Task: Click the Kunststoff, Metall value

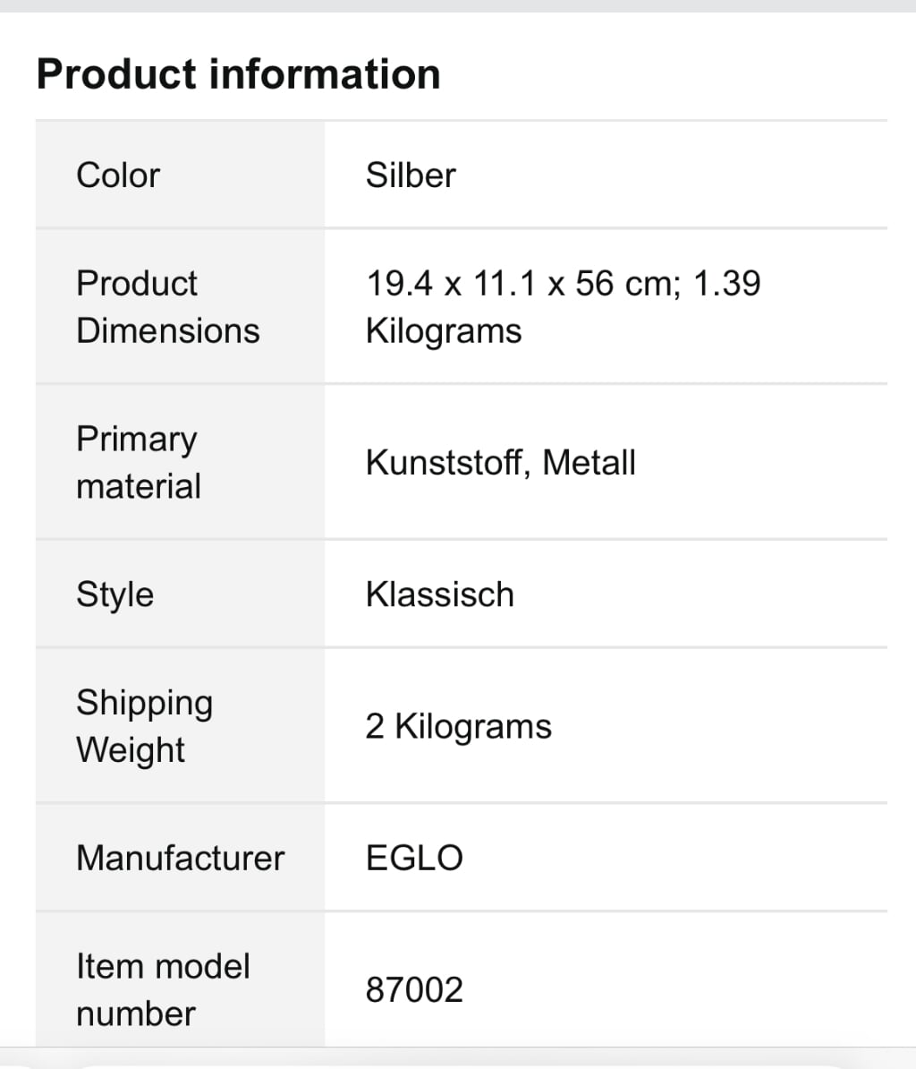Action: coord(501,462)
